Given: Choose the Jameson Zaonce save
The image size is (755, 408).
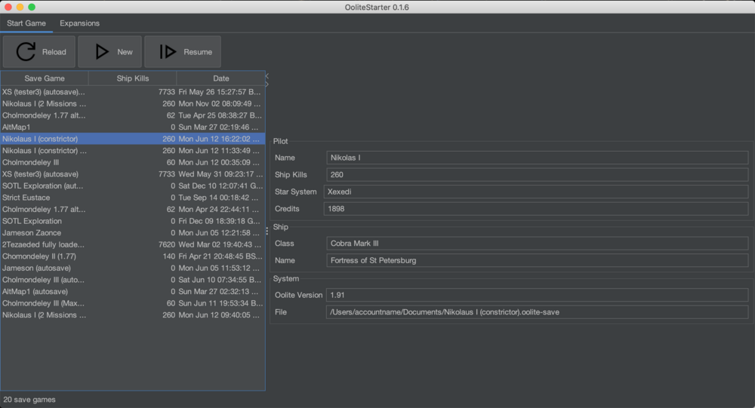Looking at the screenshot, I should (x=45, y=233).
